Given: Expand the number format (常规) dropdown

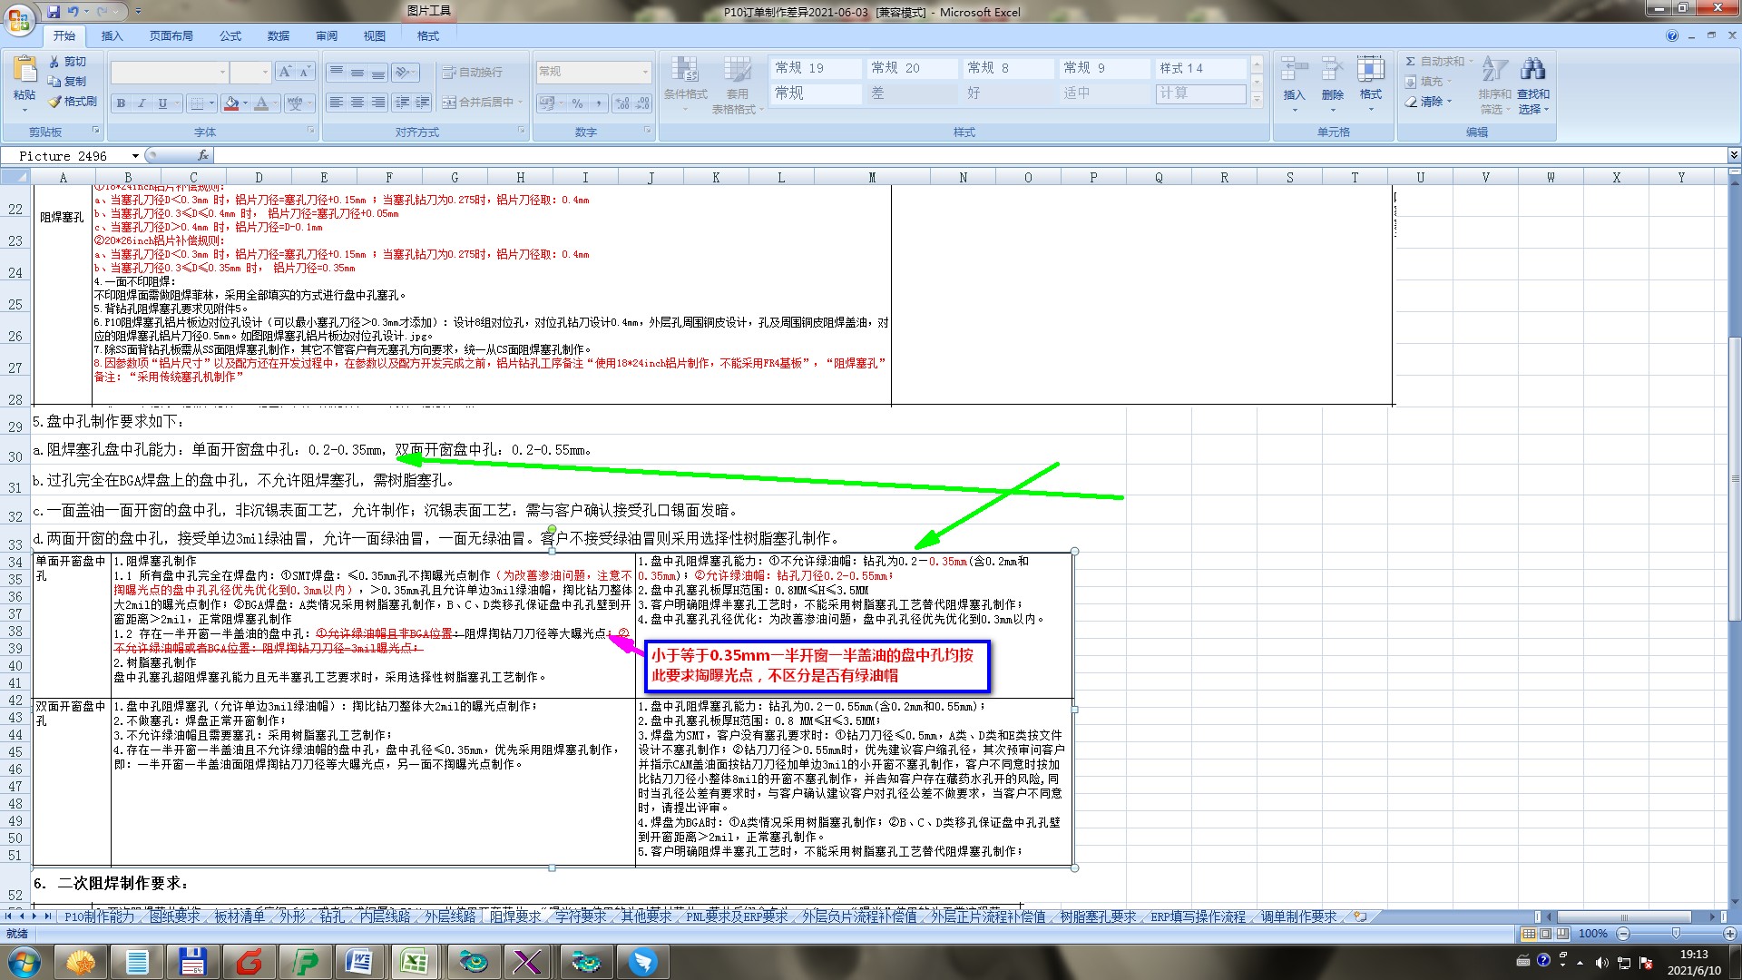Looking at the screenshot, I should click(645, 72).
